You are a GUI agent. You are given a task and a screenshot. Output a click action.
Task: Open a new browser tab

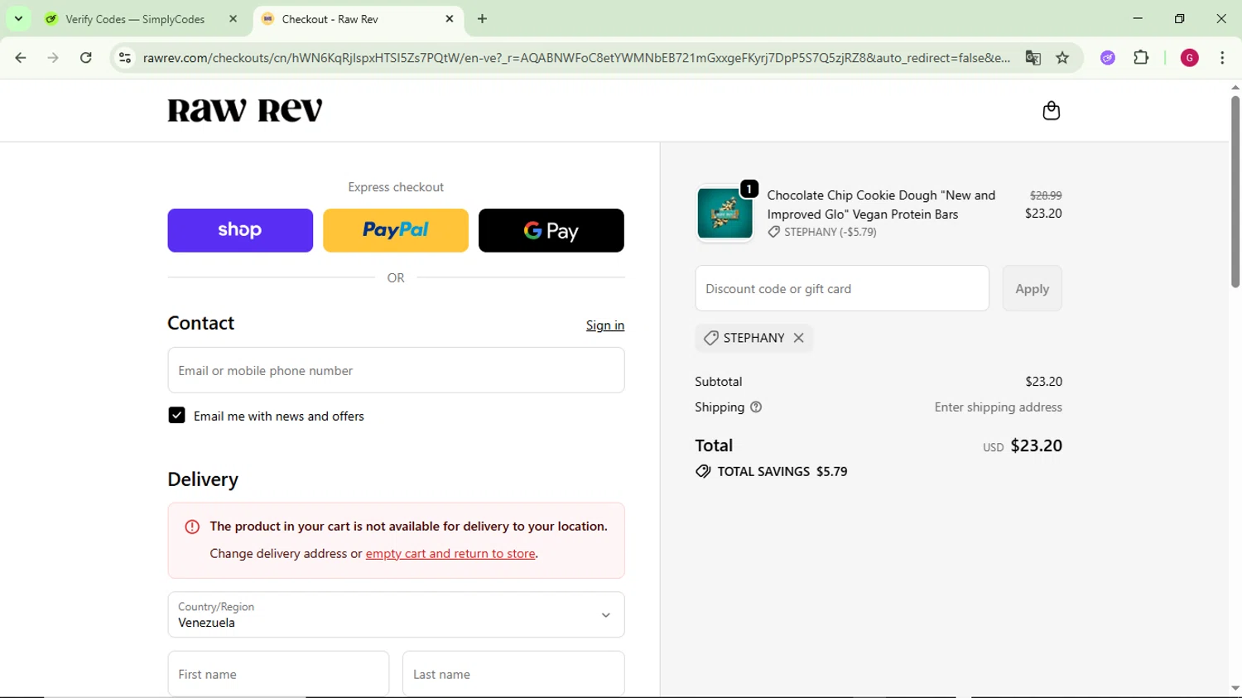[482, 18]
